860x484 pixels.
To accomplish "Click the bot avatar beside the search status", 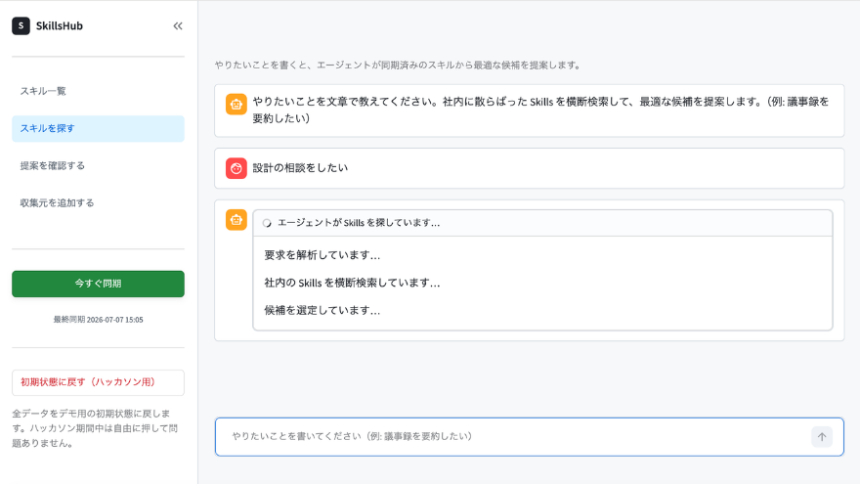I will [x=236, y=220].
